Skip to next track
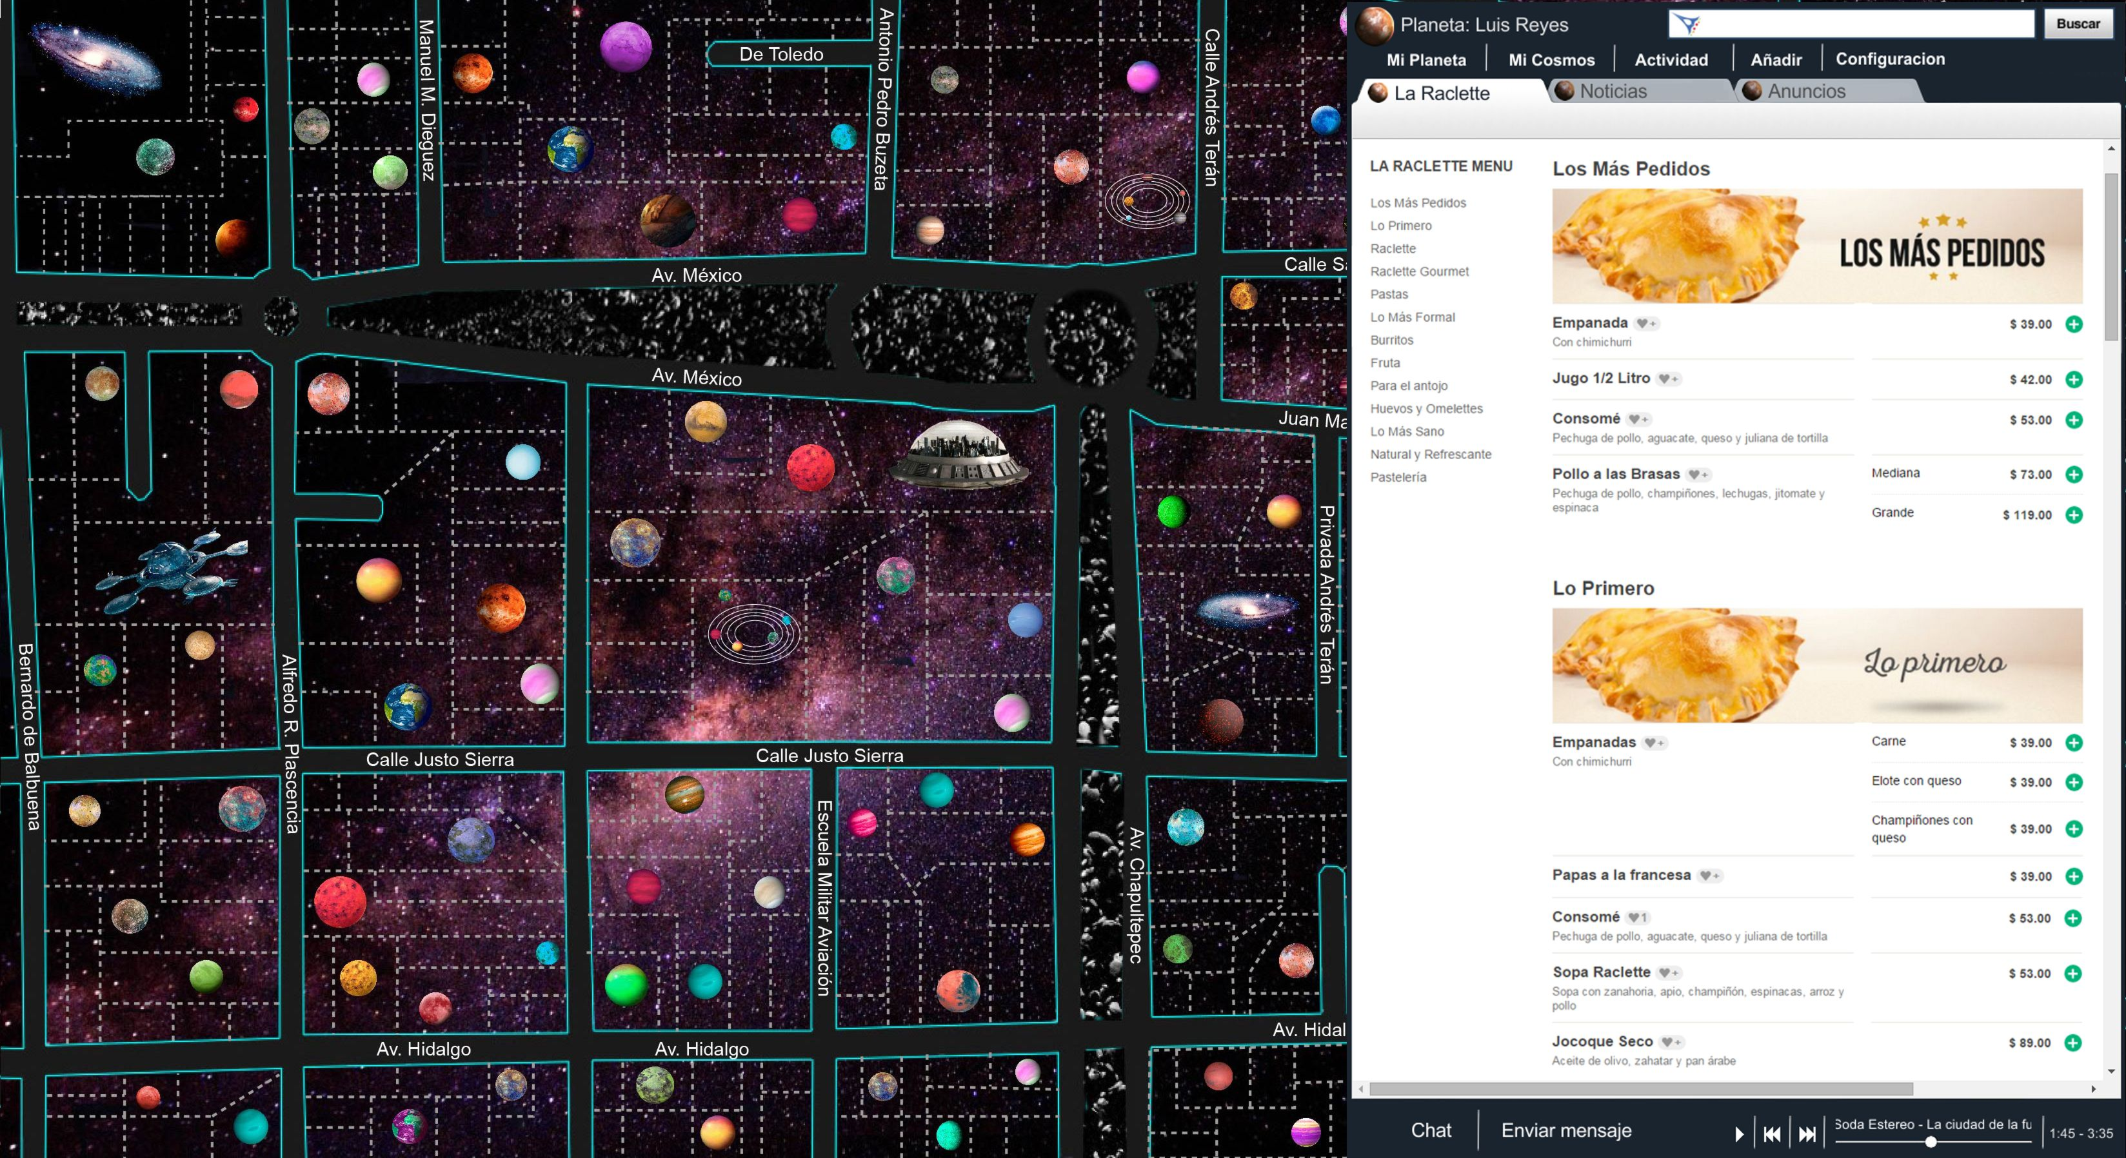This screenshot has width=2126, height=1158. click(x=1807, y=1134)
